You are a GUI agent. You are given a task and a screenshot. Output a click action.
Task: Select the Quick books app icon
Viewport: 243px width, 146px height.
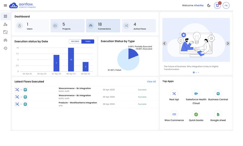196,114
